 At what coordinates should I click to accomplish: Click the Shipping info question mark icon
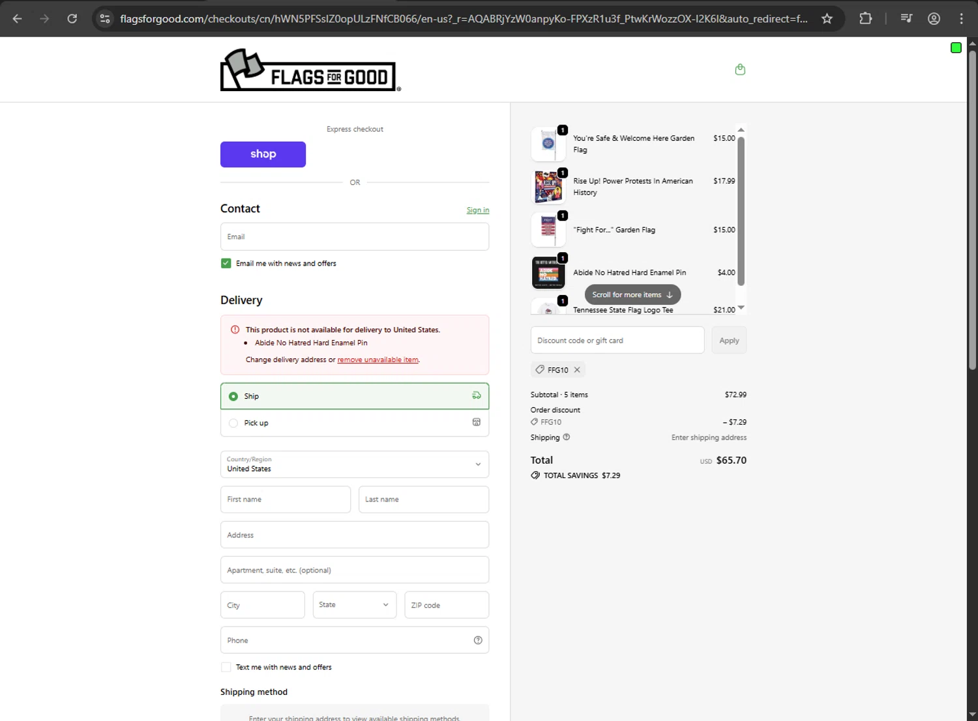[x=566, y=437]
